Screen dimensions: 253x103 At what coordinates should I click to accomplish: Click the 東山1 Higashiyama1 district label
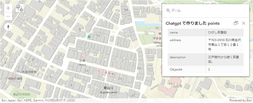coord(109,90)
